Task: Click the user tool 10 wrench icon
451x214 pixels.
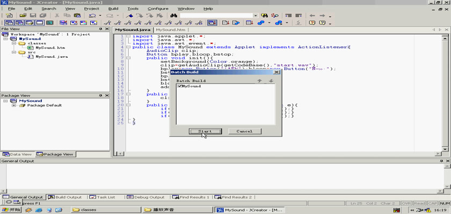Action: coord(200,22)
